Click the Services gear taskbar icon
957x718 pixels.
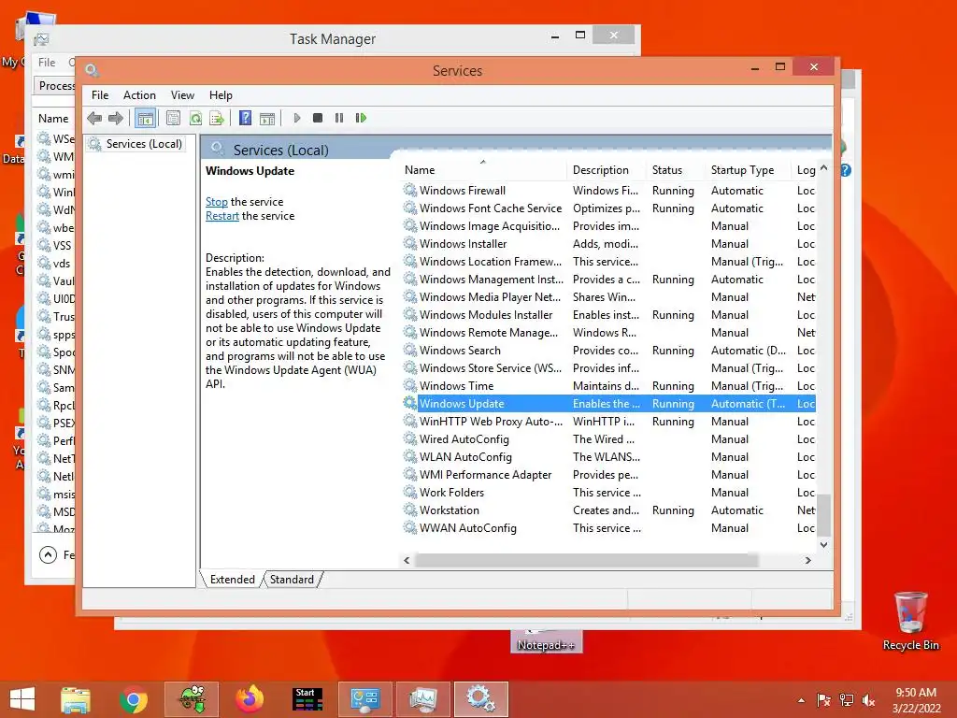pos(481,699)
